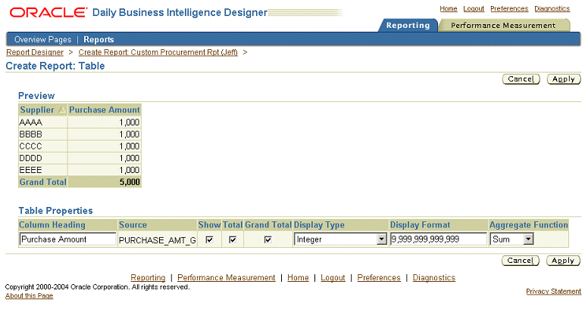Open the Display Type dropdown showing Integer
585x309 pixels.
[x=340, y=239]
